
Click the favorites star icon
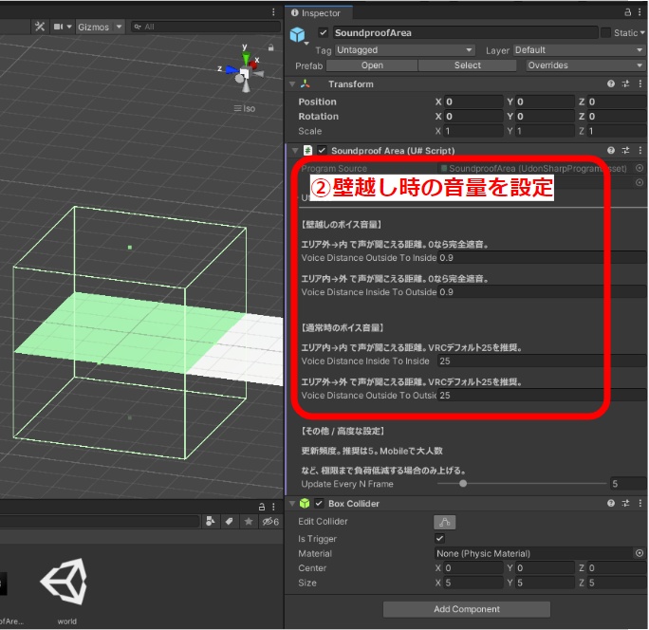pos(249,521)
